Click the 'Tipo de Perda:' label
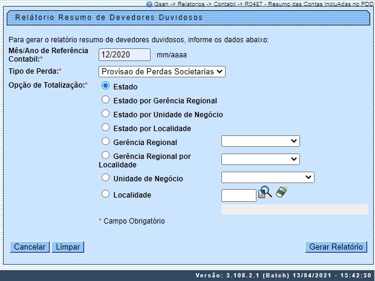 coord(35,71)
